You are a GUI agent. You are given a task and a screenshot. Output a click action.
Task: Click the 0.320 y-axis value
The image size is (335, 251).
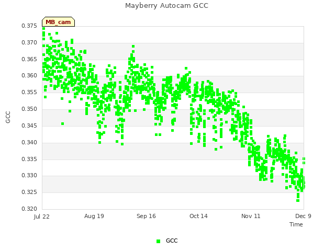point(29,209)
